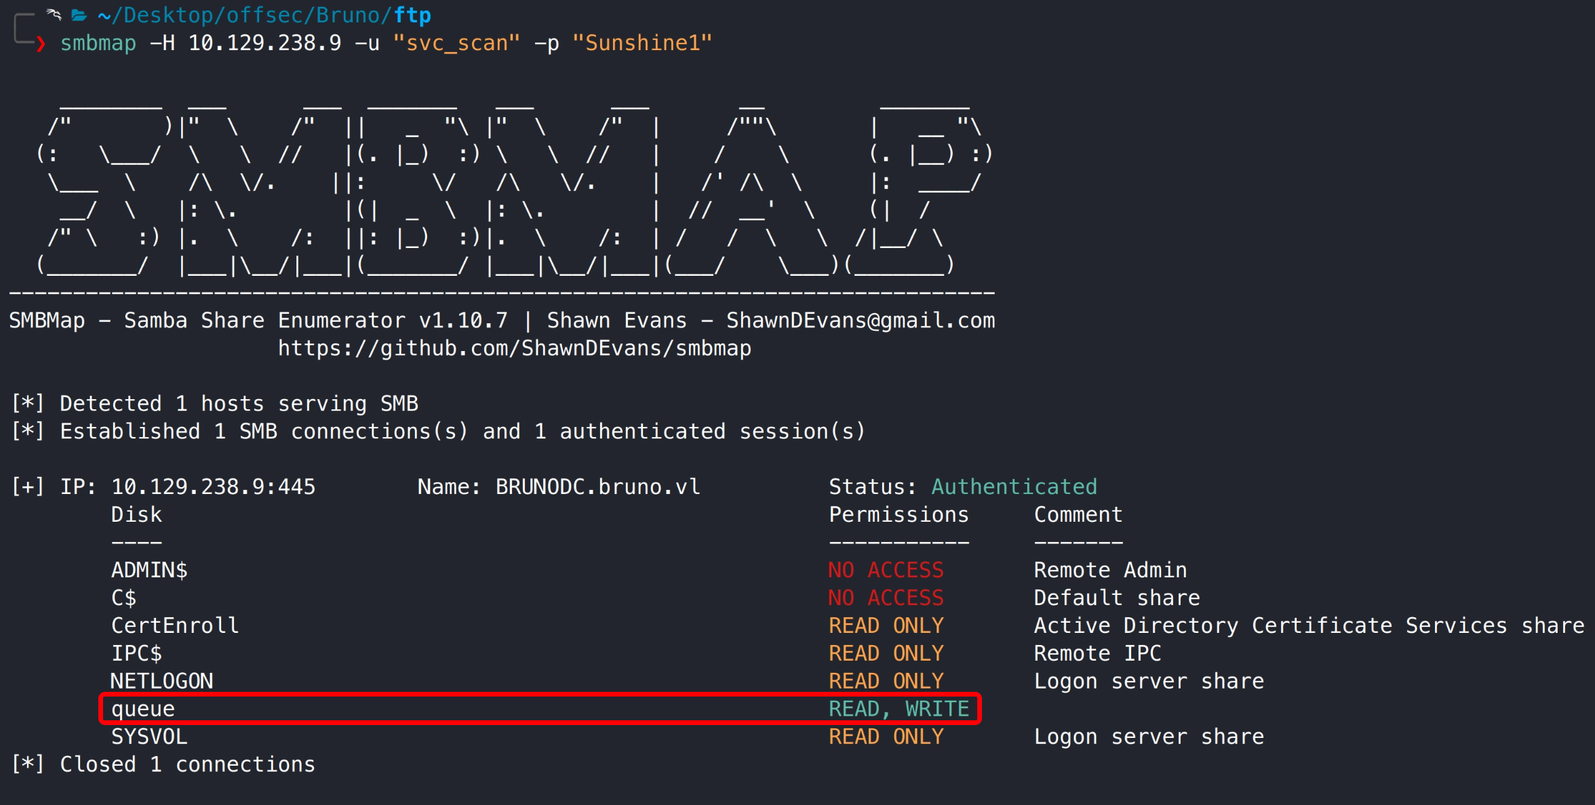Click NO ACCESS next to C$
Image resolution: width=1595 pixels, height=805 pixels.
click(886, 598)
